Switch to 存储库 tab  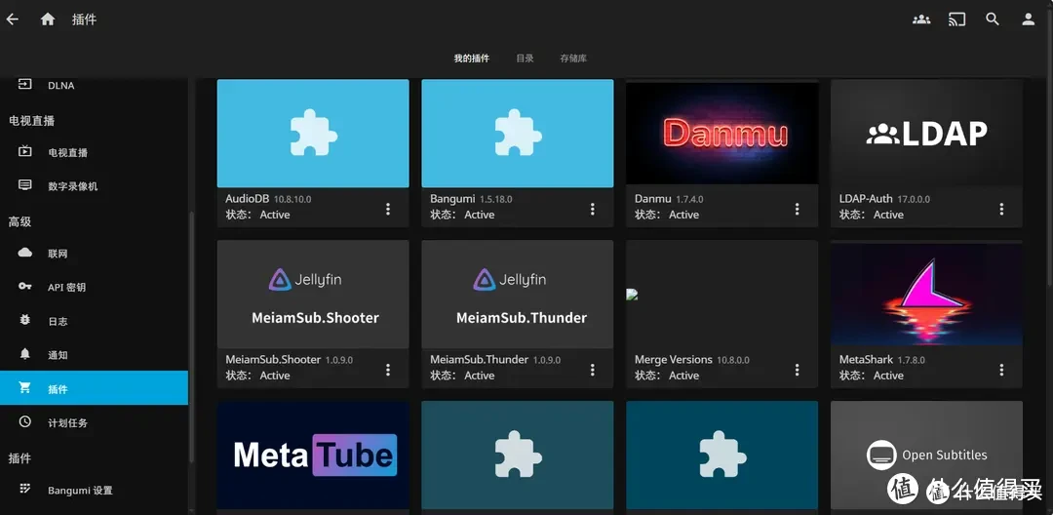pyautogui.click(x=573, y=59)
